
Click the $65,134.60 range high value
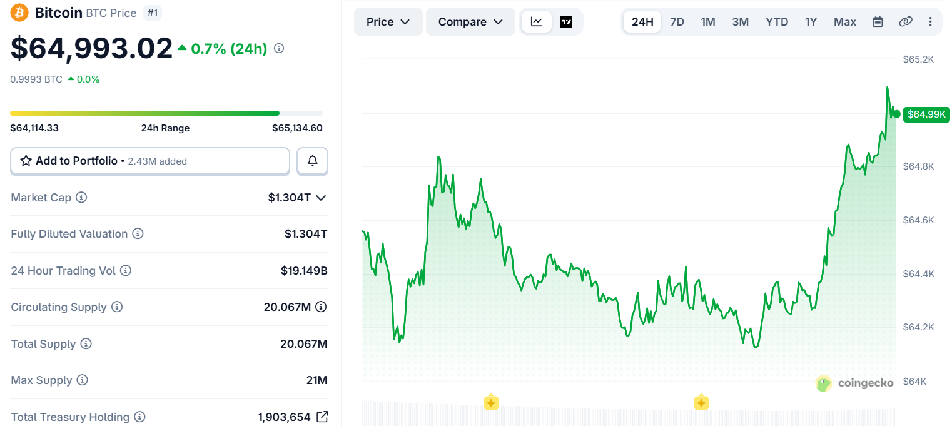point(297,128)
